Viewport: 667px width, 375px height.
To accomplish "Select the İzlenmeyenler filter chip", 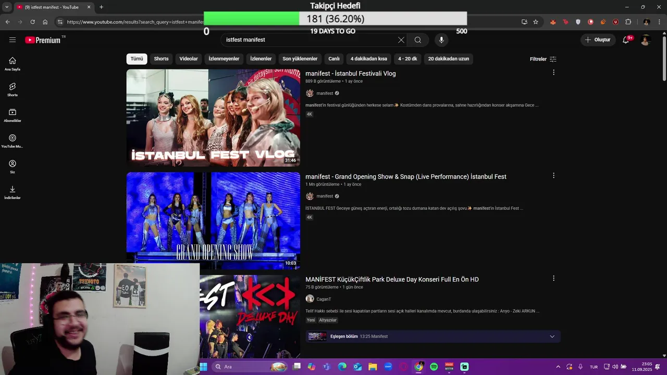I will [224, 59].
